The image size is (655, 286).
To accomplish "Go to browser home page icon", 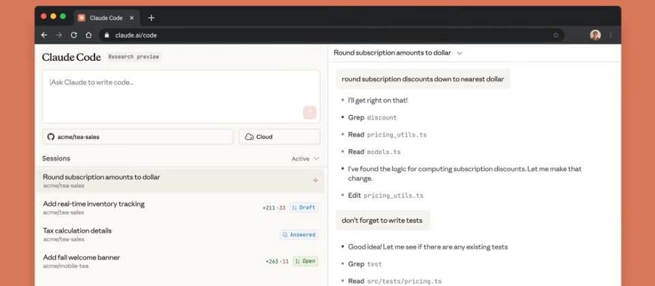I will pyautogui.click(x=89, y=35).
